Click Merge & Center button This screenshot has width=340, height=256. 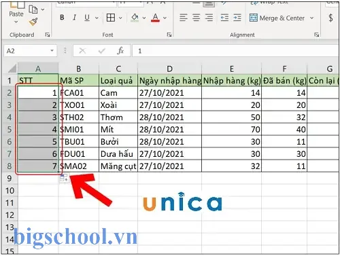(x=277, y=18)
